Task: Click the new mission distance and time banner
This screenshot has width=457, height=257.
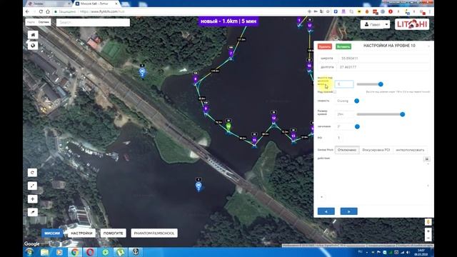Action: [x=228, y=21]
